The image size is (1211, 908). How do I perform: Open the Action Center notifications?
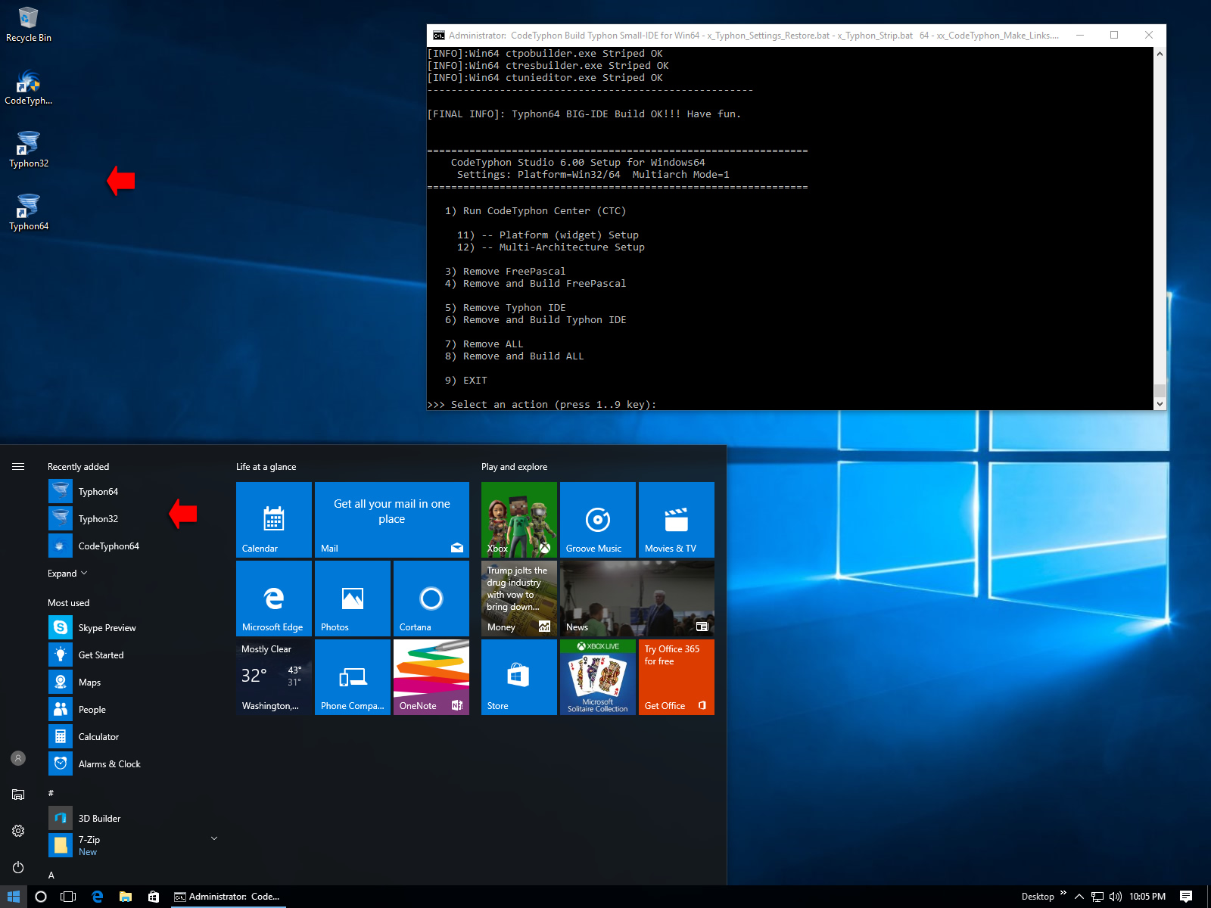pos(1186,897)
